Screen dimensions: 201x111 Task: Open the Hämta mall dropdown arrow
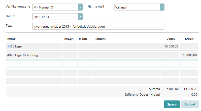pos(162,7)
